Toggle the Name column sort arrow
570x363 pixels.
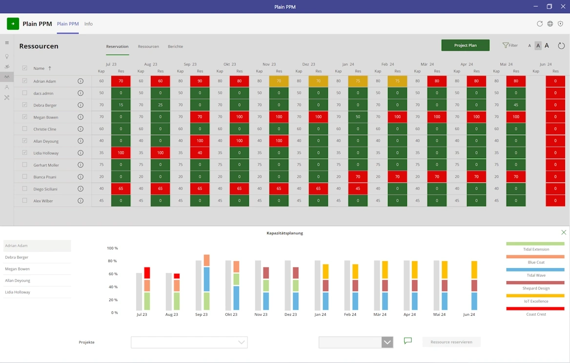49,69
